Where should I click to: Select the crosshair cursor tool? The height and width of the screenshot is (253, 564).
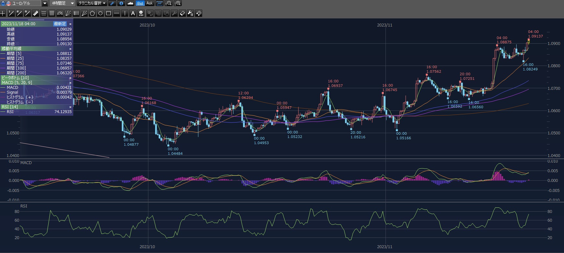pos(3,13)
